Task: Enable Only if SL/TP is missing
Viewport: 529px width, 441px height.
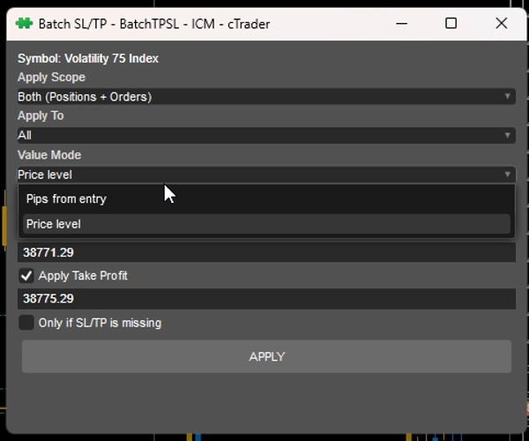Action: (x=26, y=323)
